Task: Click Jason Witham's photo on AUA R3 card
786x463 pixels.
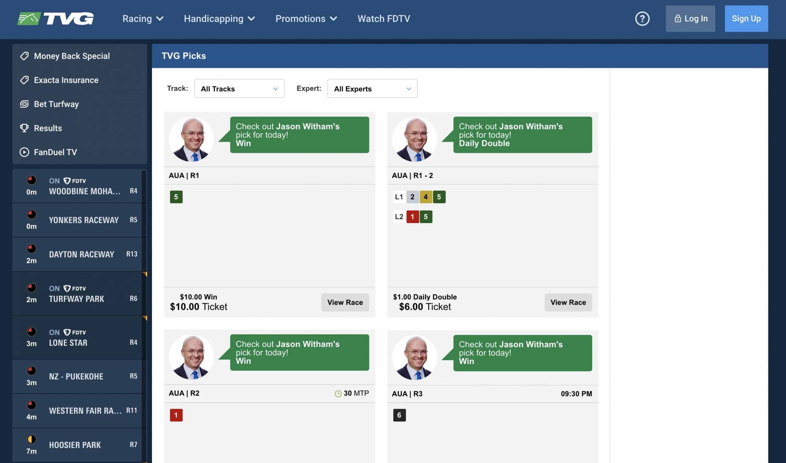Action: click(x=414, y=357)
